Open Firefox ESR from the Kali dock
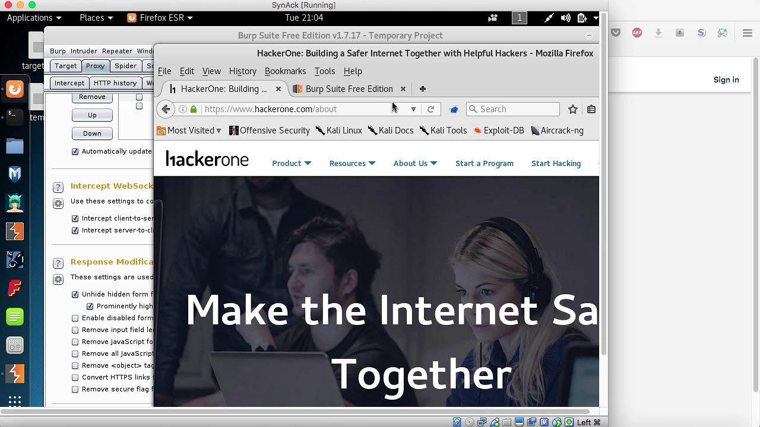This screenshot has height=427, width=760. tap(15, 90)
